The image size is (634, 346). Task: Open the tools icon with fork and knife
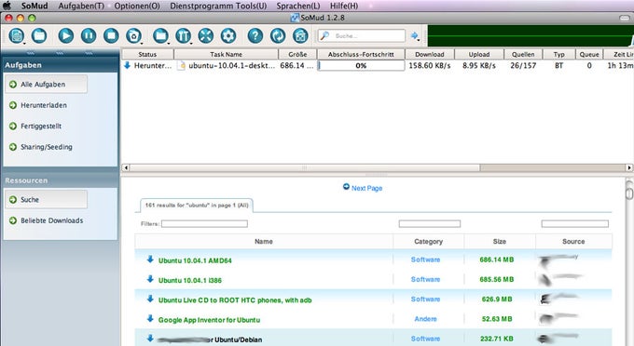click(183, 36)
